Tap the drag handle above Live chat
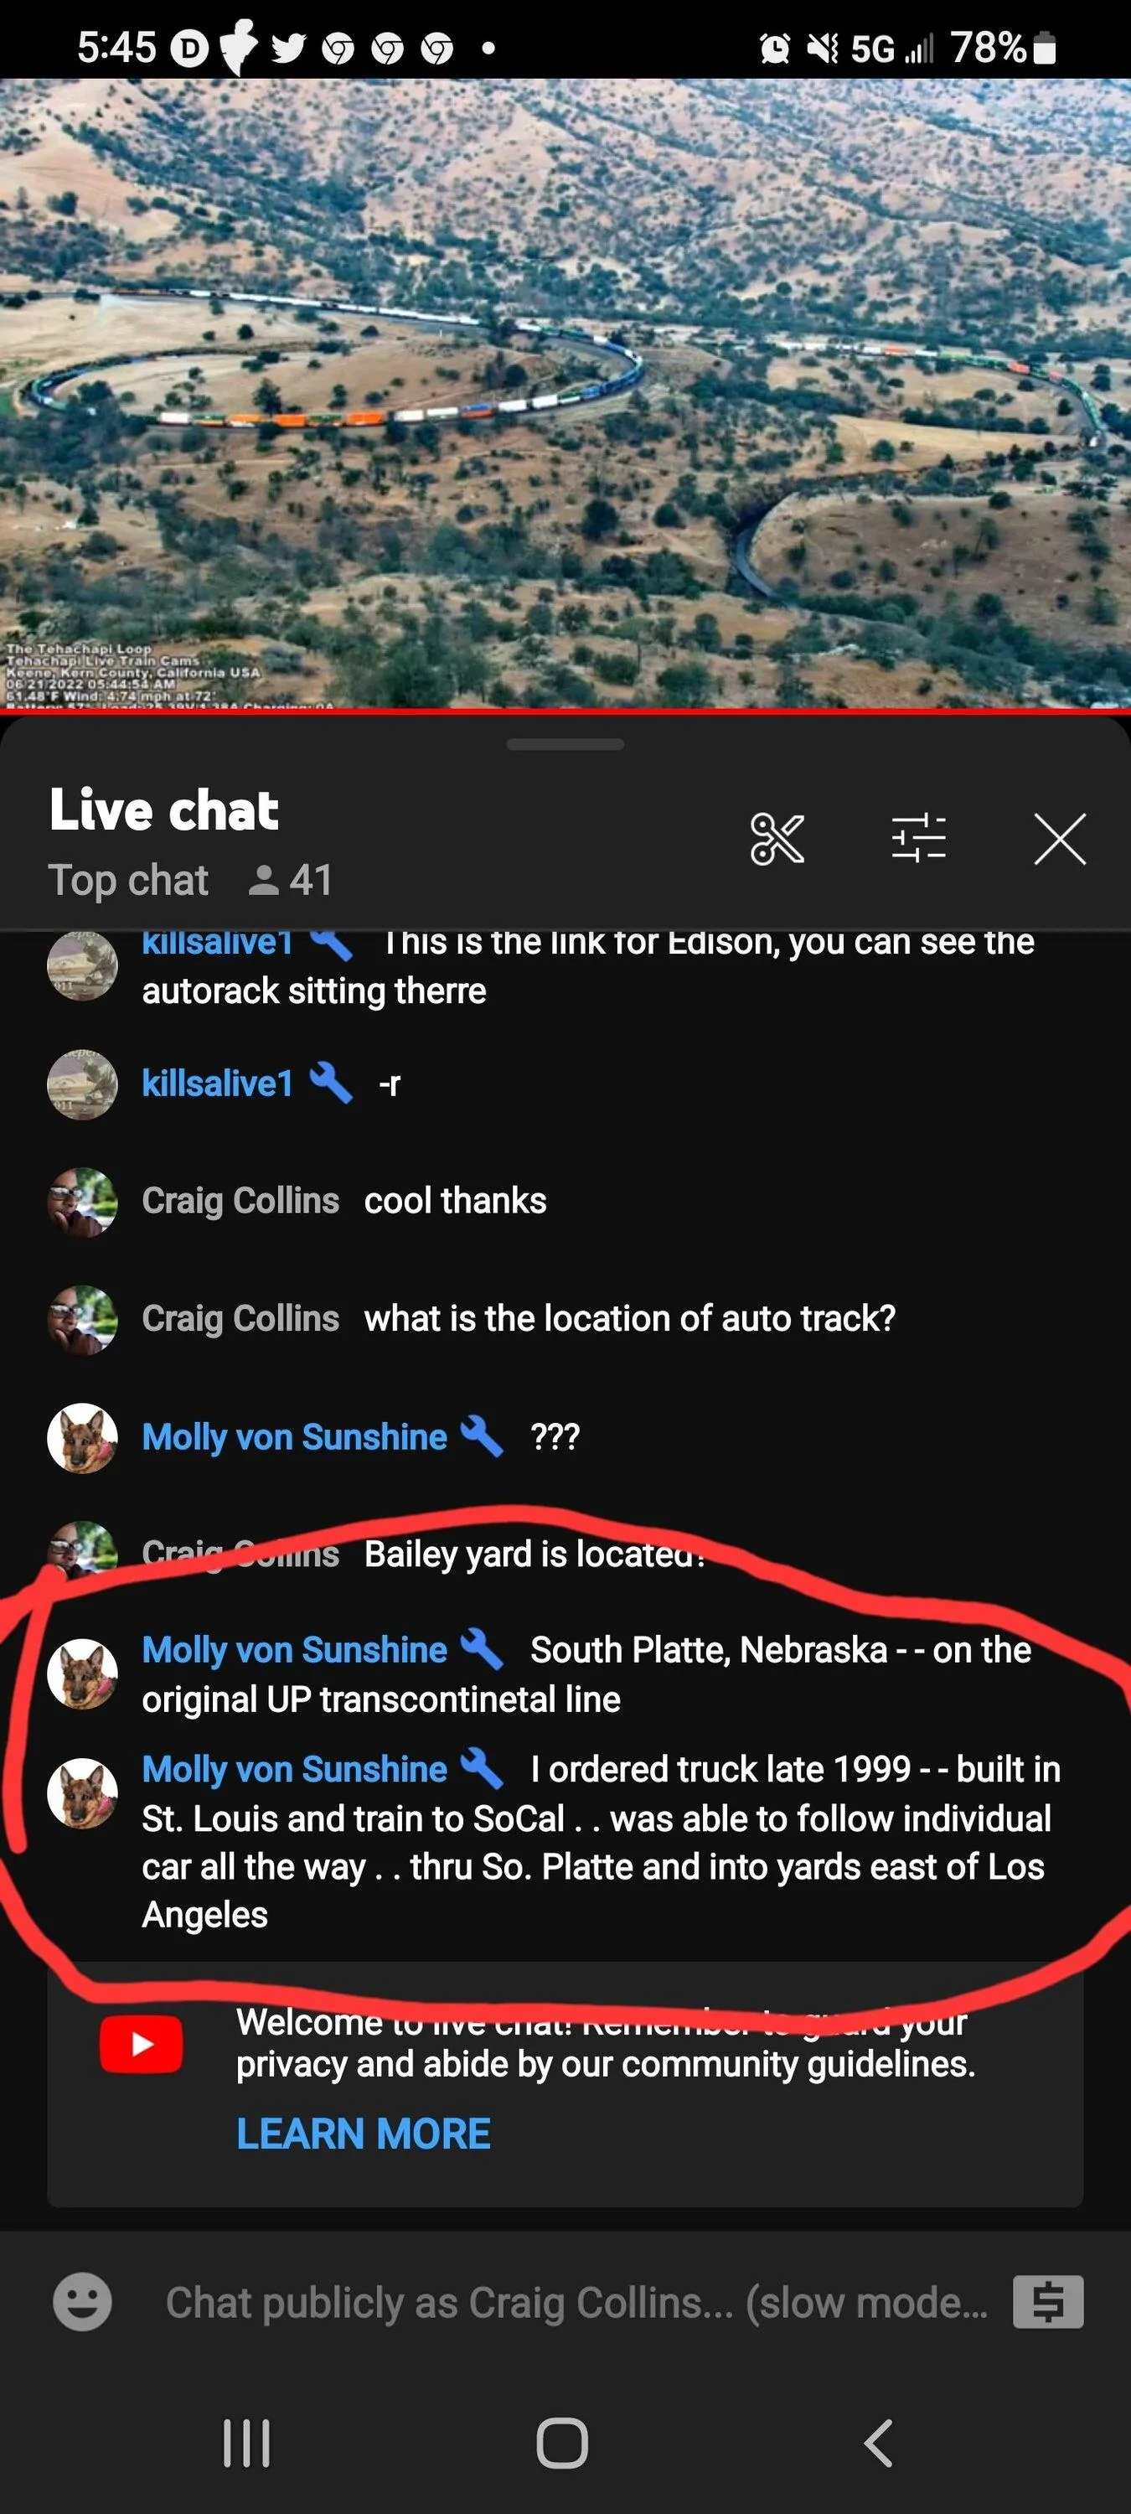Viewport: 1131px width, 2514px height. (x=565, y=745)
